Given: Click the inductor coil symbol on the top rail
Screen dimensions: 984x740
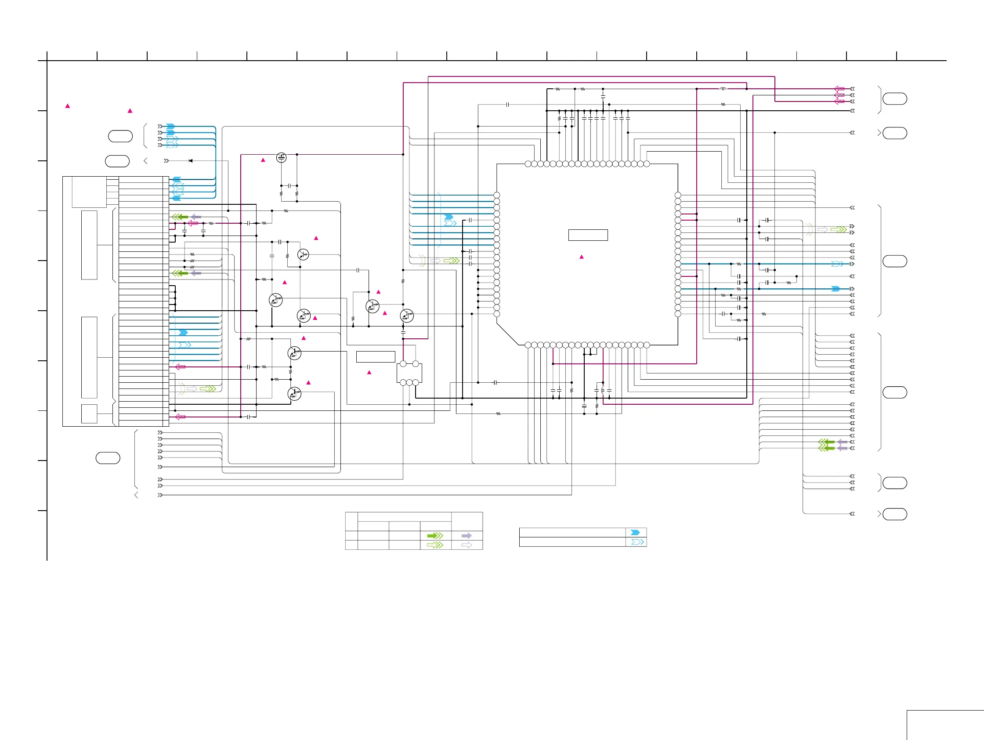Looking at the screenshot, I should click(x=723, y=89).
